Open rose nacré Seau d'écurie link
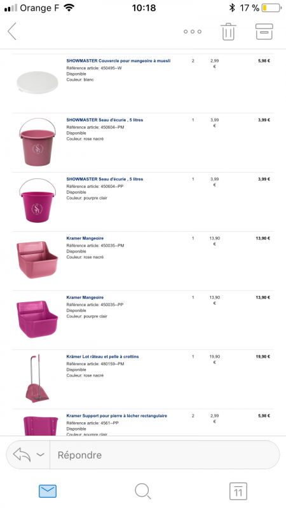286x508 pixels. (105, 120)
